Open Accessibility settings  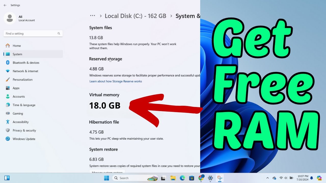(x=33, y=122)
